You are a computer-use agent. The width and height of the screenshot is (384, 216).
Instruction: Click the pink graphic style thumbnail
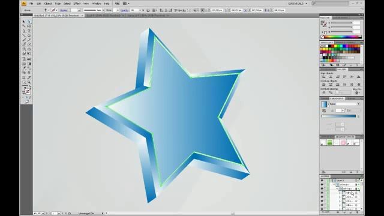343,143
